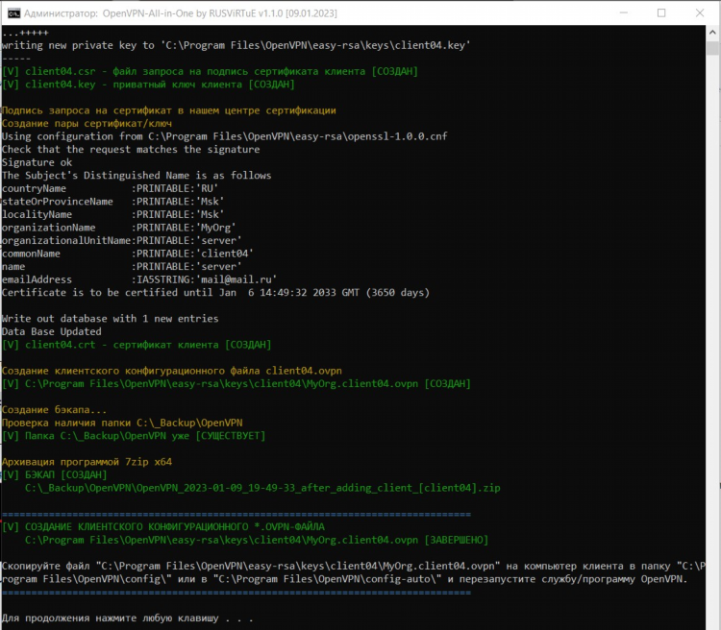Viewport: 721px width, 630px height.
Task: Click the backup zip file path line
Action: [262, 488]
